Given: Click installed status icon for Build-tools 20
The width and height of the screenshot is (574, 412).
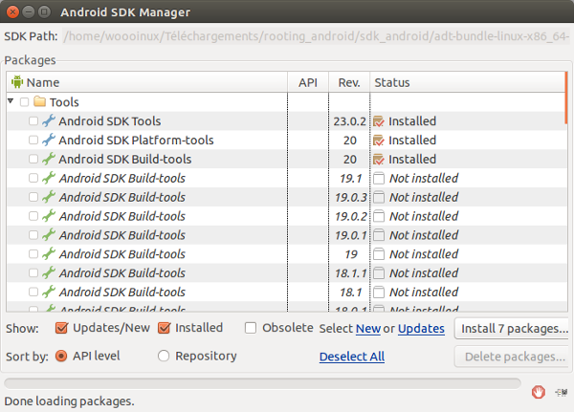Looking at the screenshot, I should 379,160.
